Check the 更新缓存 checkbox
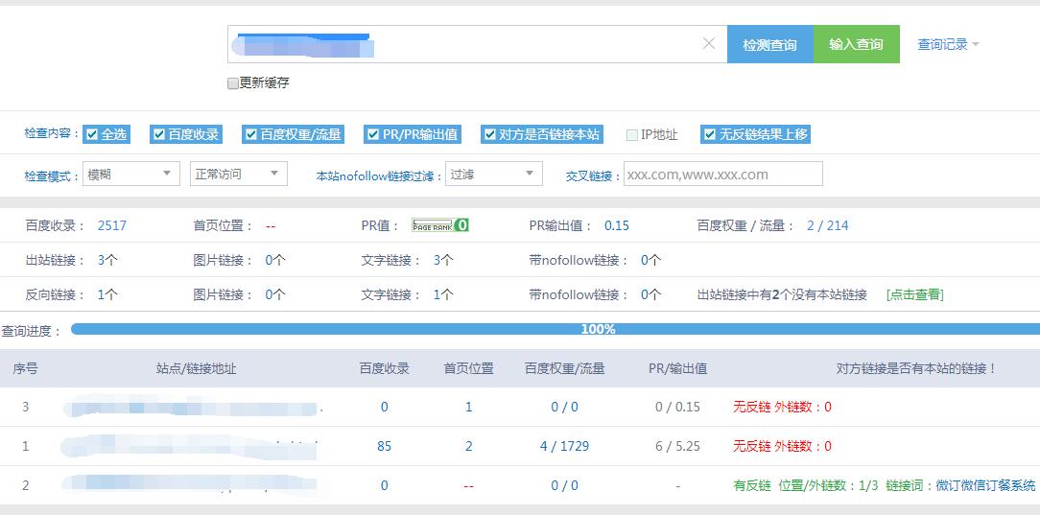Screen dimensions: 1040x515 pos(233,83)
